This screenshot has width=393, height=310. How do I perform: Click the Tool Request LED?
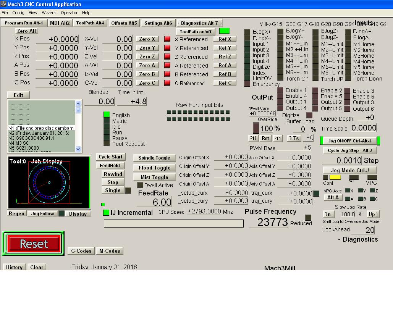[x=107, y=143]
